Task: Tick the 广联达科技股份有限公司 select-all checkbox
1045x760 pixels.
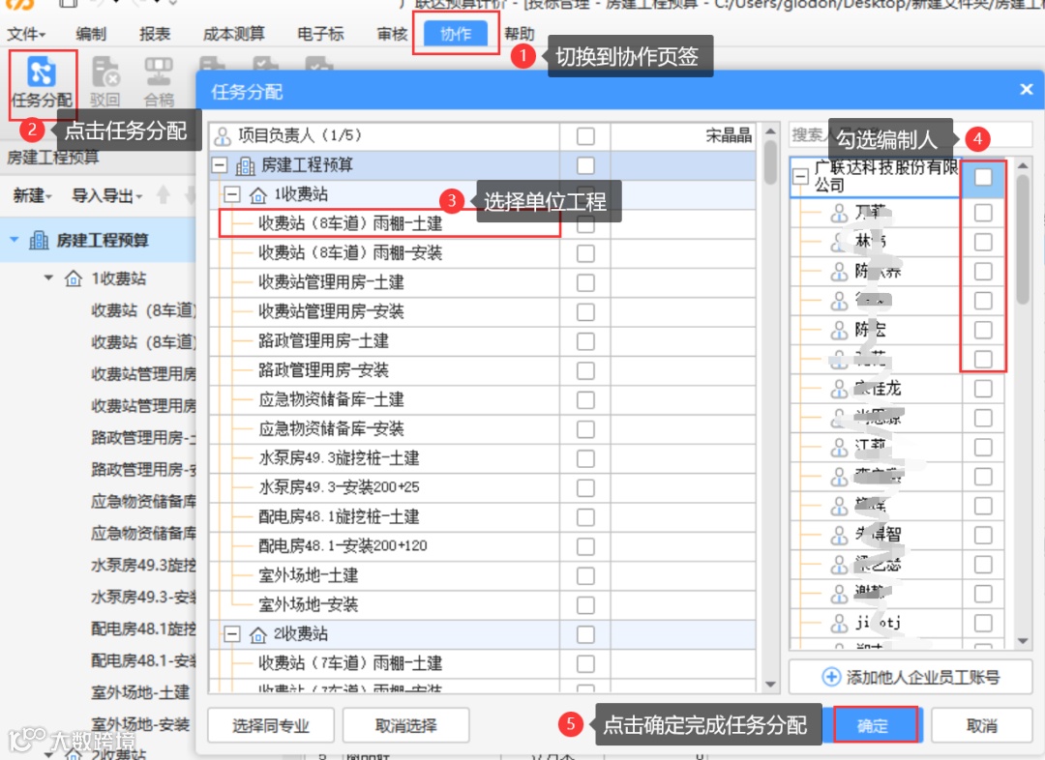Action: [x=983, y=177]
